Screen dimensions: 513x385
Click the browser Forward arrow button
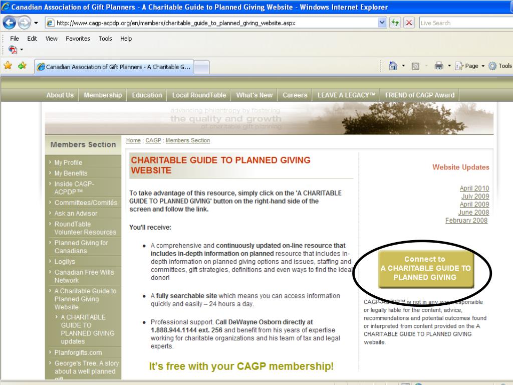point(24,23)
